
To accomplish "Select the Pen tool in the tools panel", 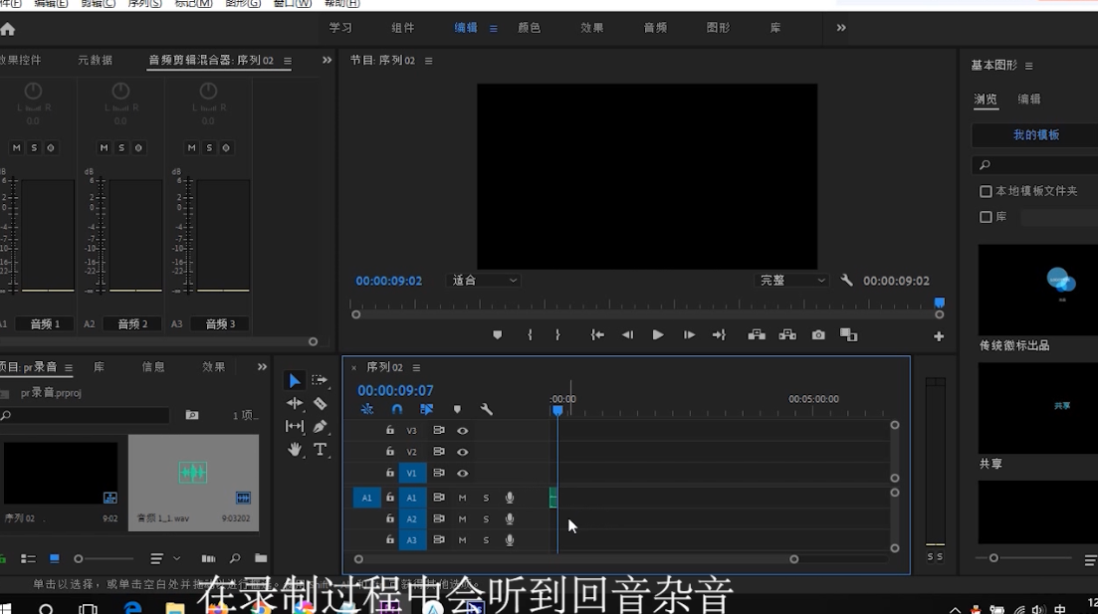I will pos(318,426).
